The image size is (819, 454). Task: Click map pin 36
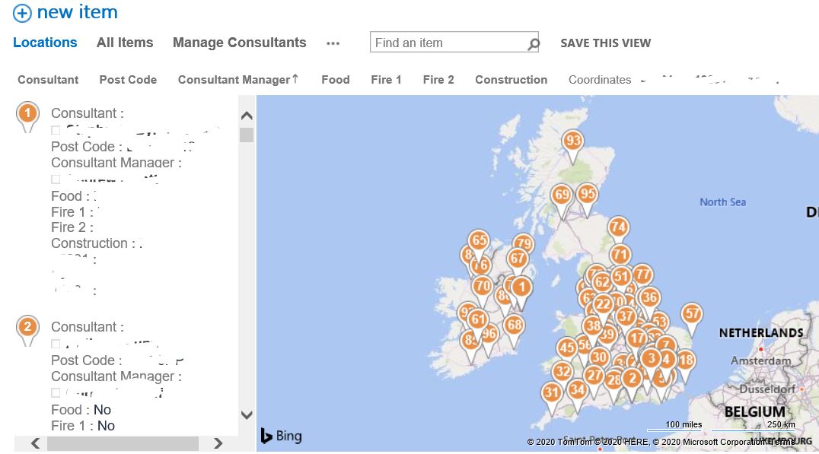(649, 298)
